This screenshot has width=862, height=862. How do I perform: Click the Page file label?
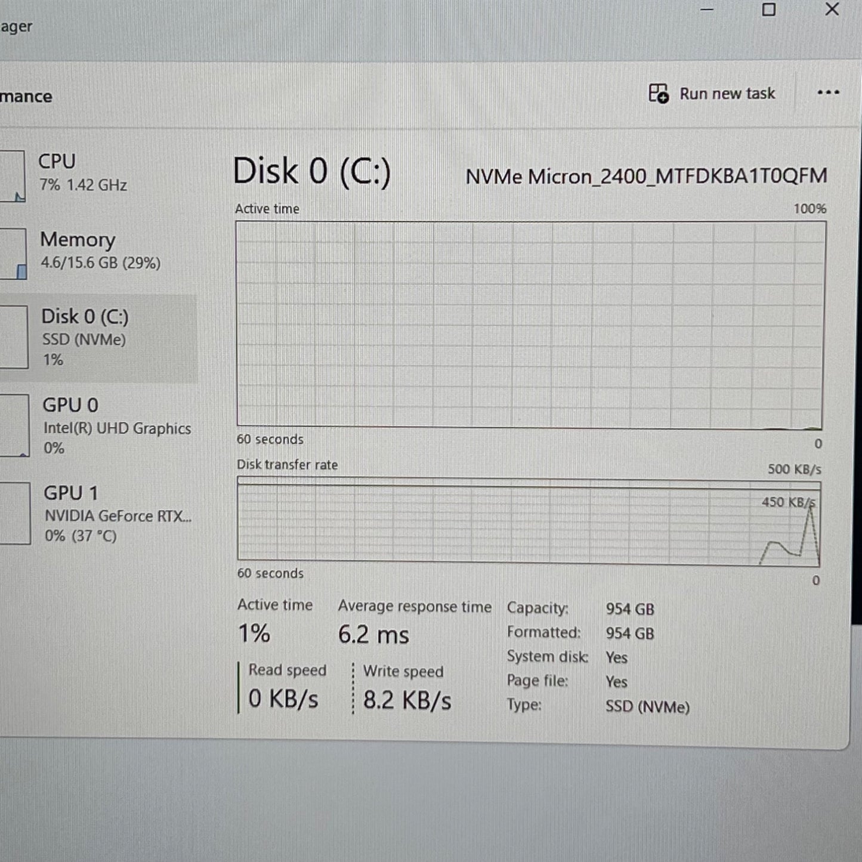[x=537, y=681]
